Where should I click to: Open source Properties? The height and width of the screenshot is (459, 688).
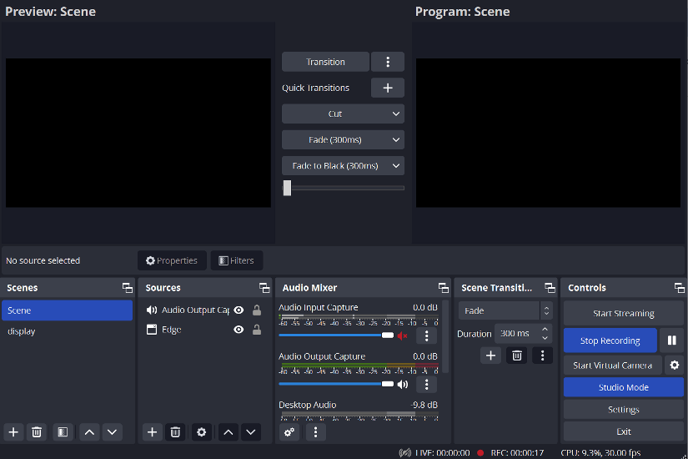click(x=172, y=260)
